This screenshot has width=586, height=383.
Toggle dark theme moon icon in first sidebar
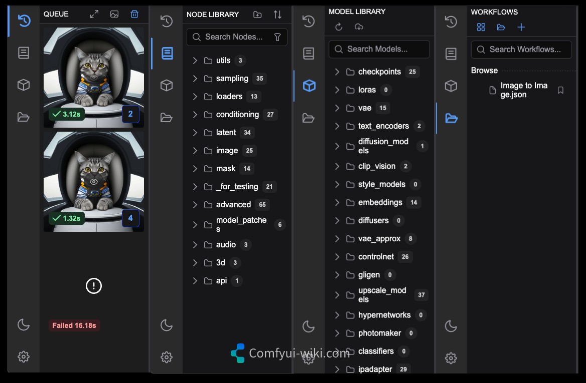pos(24,325)
